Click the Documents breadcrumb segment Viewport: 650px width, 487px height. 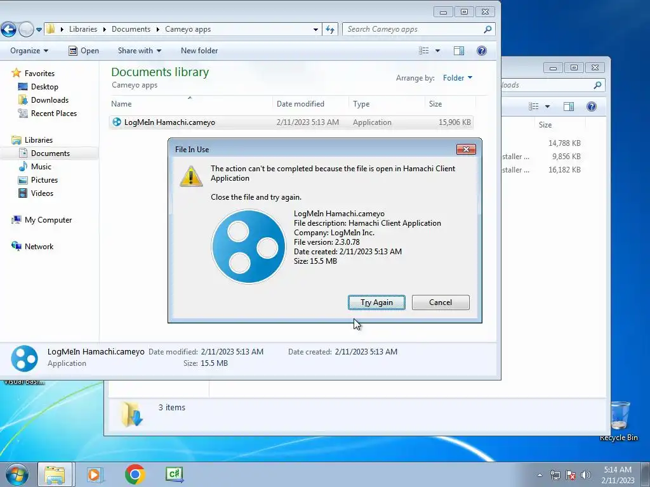[131, 29]
